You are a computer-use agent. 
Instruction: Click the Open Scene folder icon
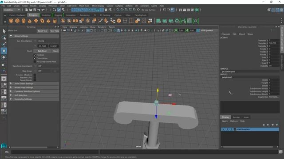coord(31,10)
